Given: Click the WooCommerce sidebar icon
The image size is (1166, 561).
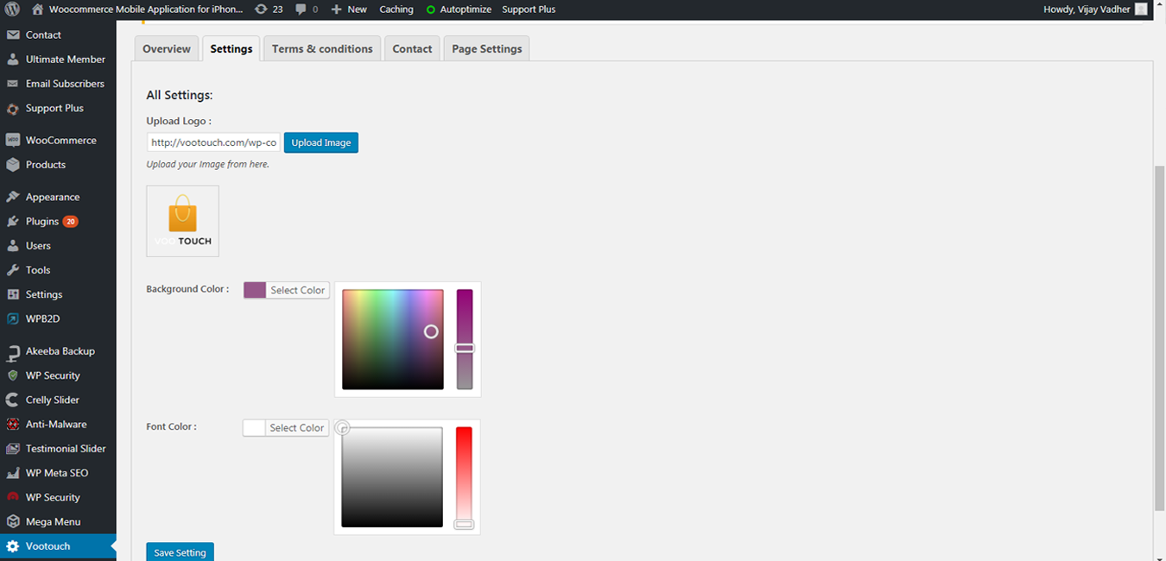Looking at the screenshot, I should pos(13,140).
